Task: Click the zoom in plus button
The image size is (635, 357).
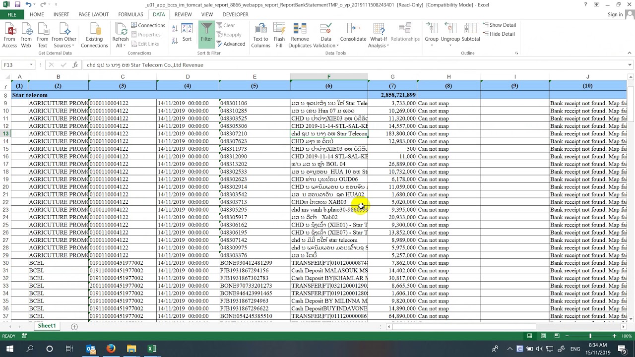Action: pyautogui.click(x=614, y=336)
